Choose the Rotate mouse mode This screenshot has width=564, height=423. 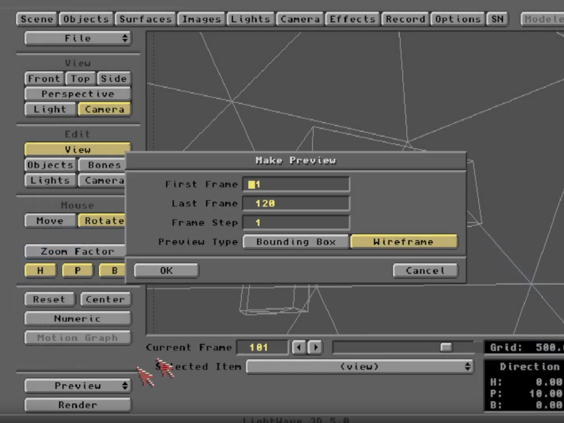click(x=102, y=221)
